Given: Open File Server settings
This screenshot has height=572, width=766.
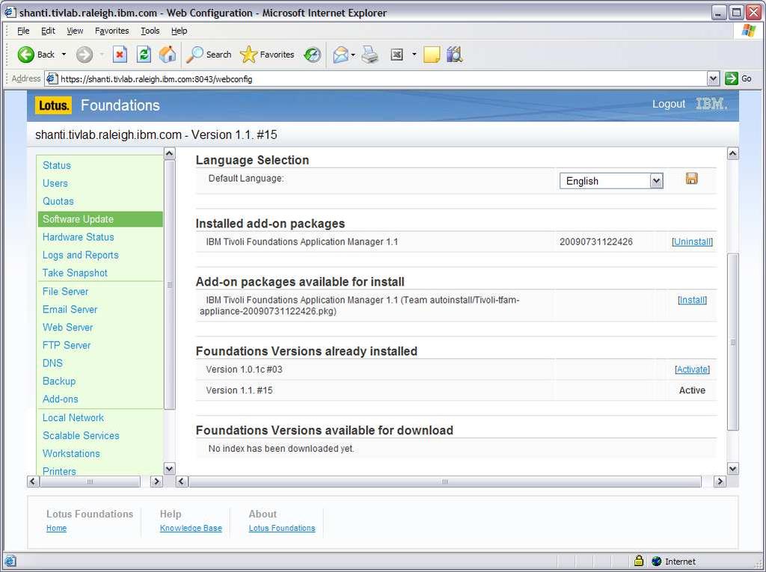Looking at the screenshot, I should pyautogui.click(x=66, y=291).
